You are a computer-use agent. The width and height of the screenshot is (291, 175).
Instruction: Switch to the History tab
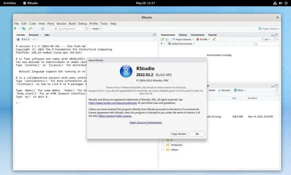tap(183, 35)
